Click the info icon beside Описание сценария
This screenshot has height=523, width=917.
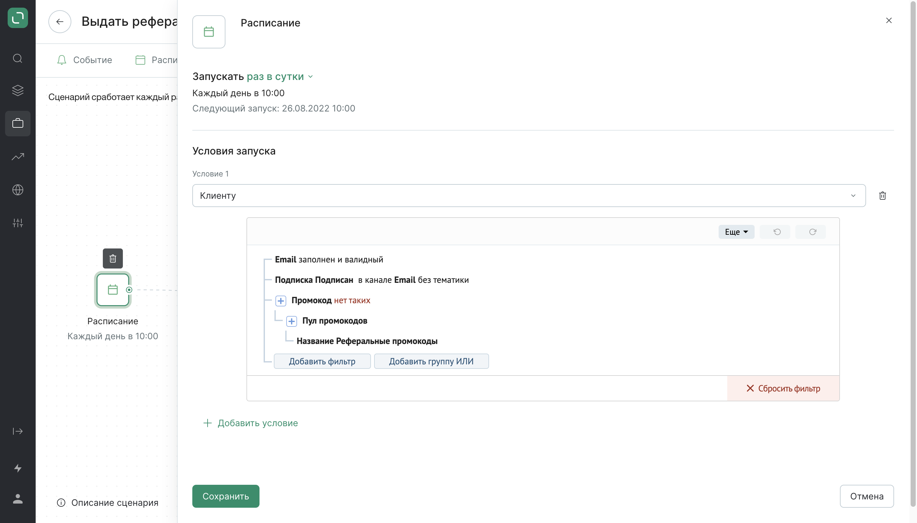(x=61, y=503)
